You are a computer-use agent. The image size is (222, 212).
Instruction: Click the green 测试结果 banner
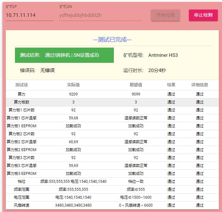(64, 55)
